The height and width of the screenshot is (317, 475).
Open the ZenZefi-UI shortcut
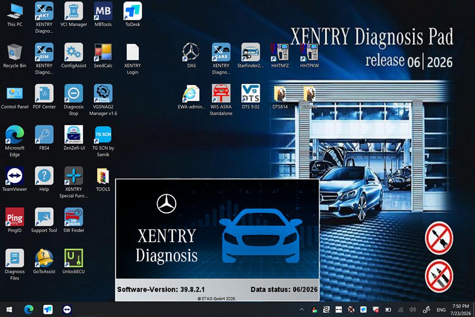(74, 138)
